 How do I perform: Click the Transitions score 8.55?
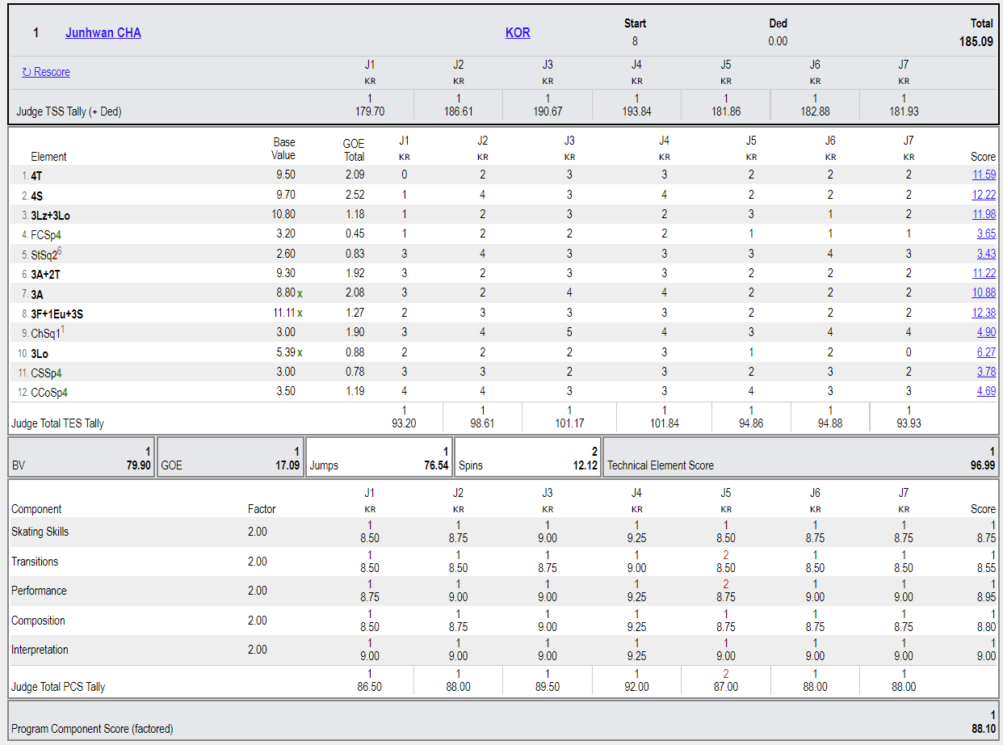[986, 568]
